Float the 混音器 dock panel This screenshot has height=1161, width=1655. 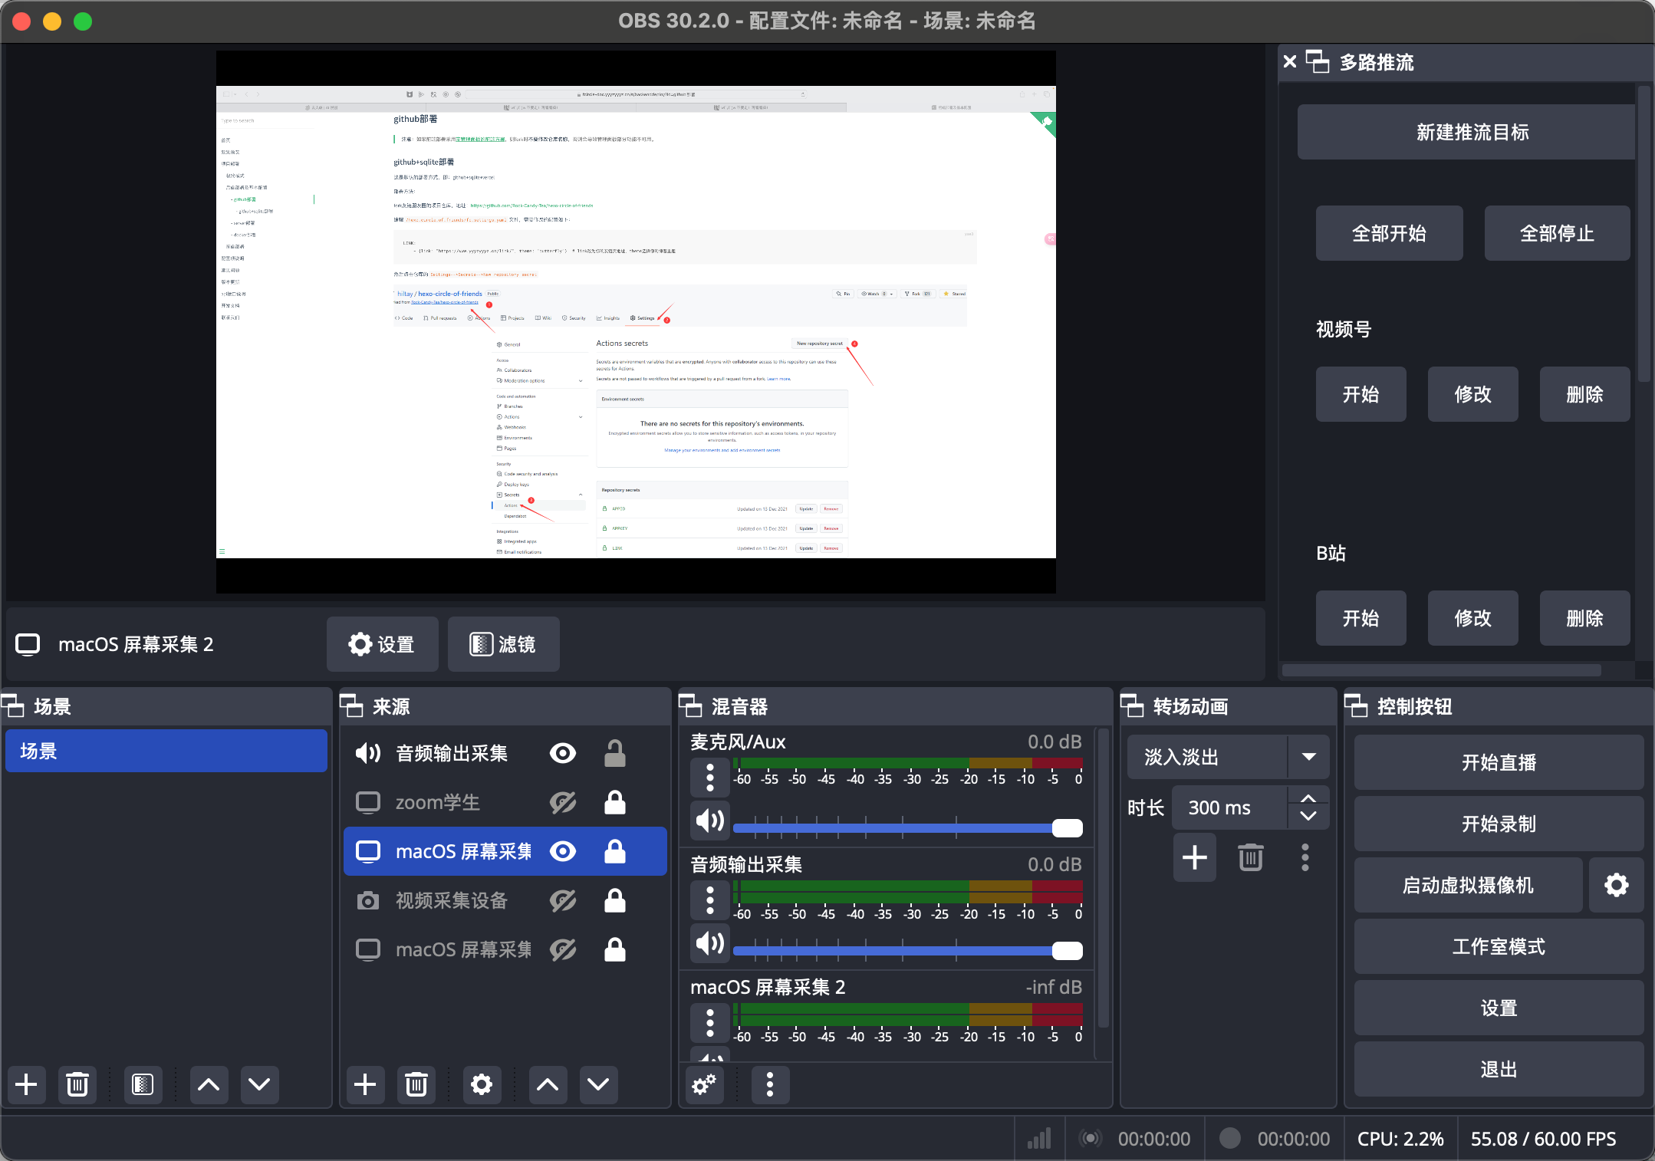[x=690, y=705]
